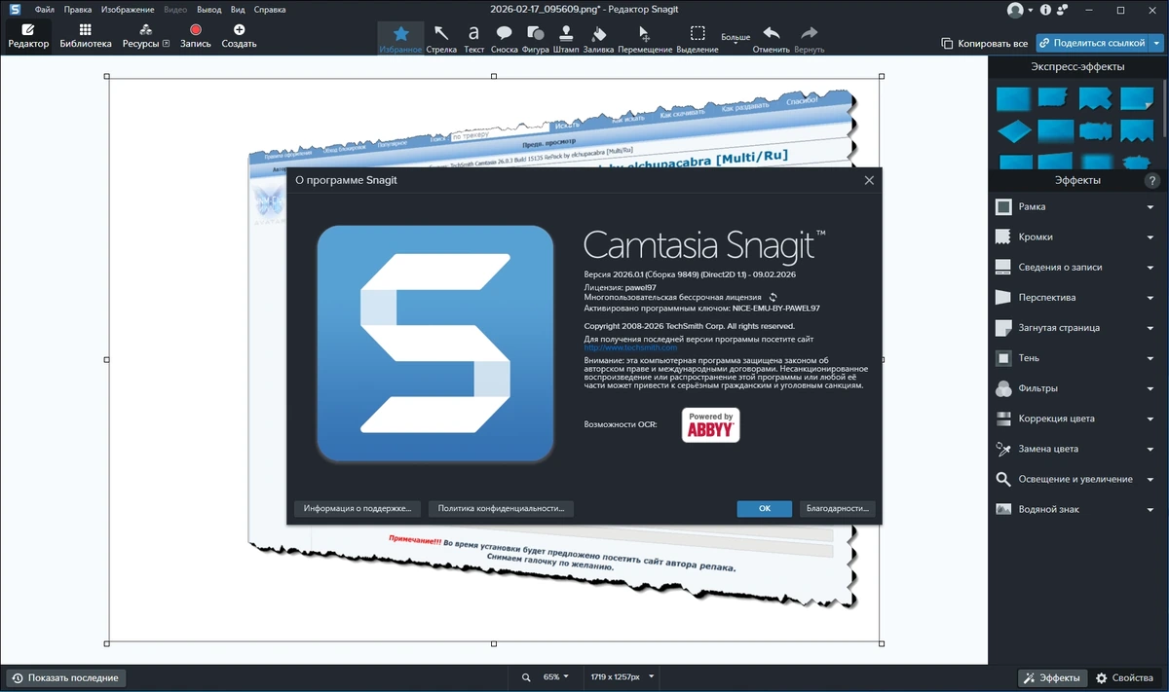Close the О программе Snagit dialog
The width and height of the screenshot is (1169, 692).
870,180
